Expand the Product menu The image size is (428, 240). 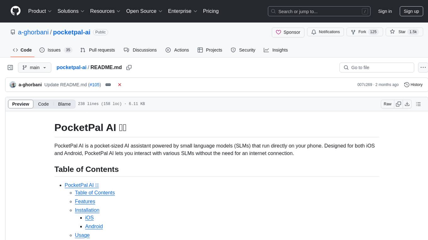40,11
